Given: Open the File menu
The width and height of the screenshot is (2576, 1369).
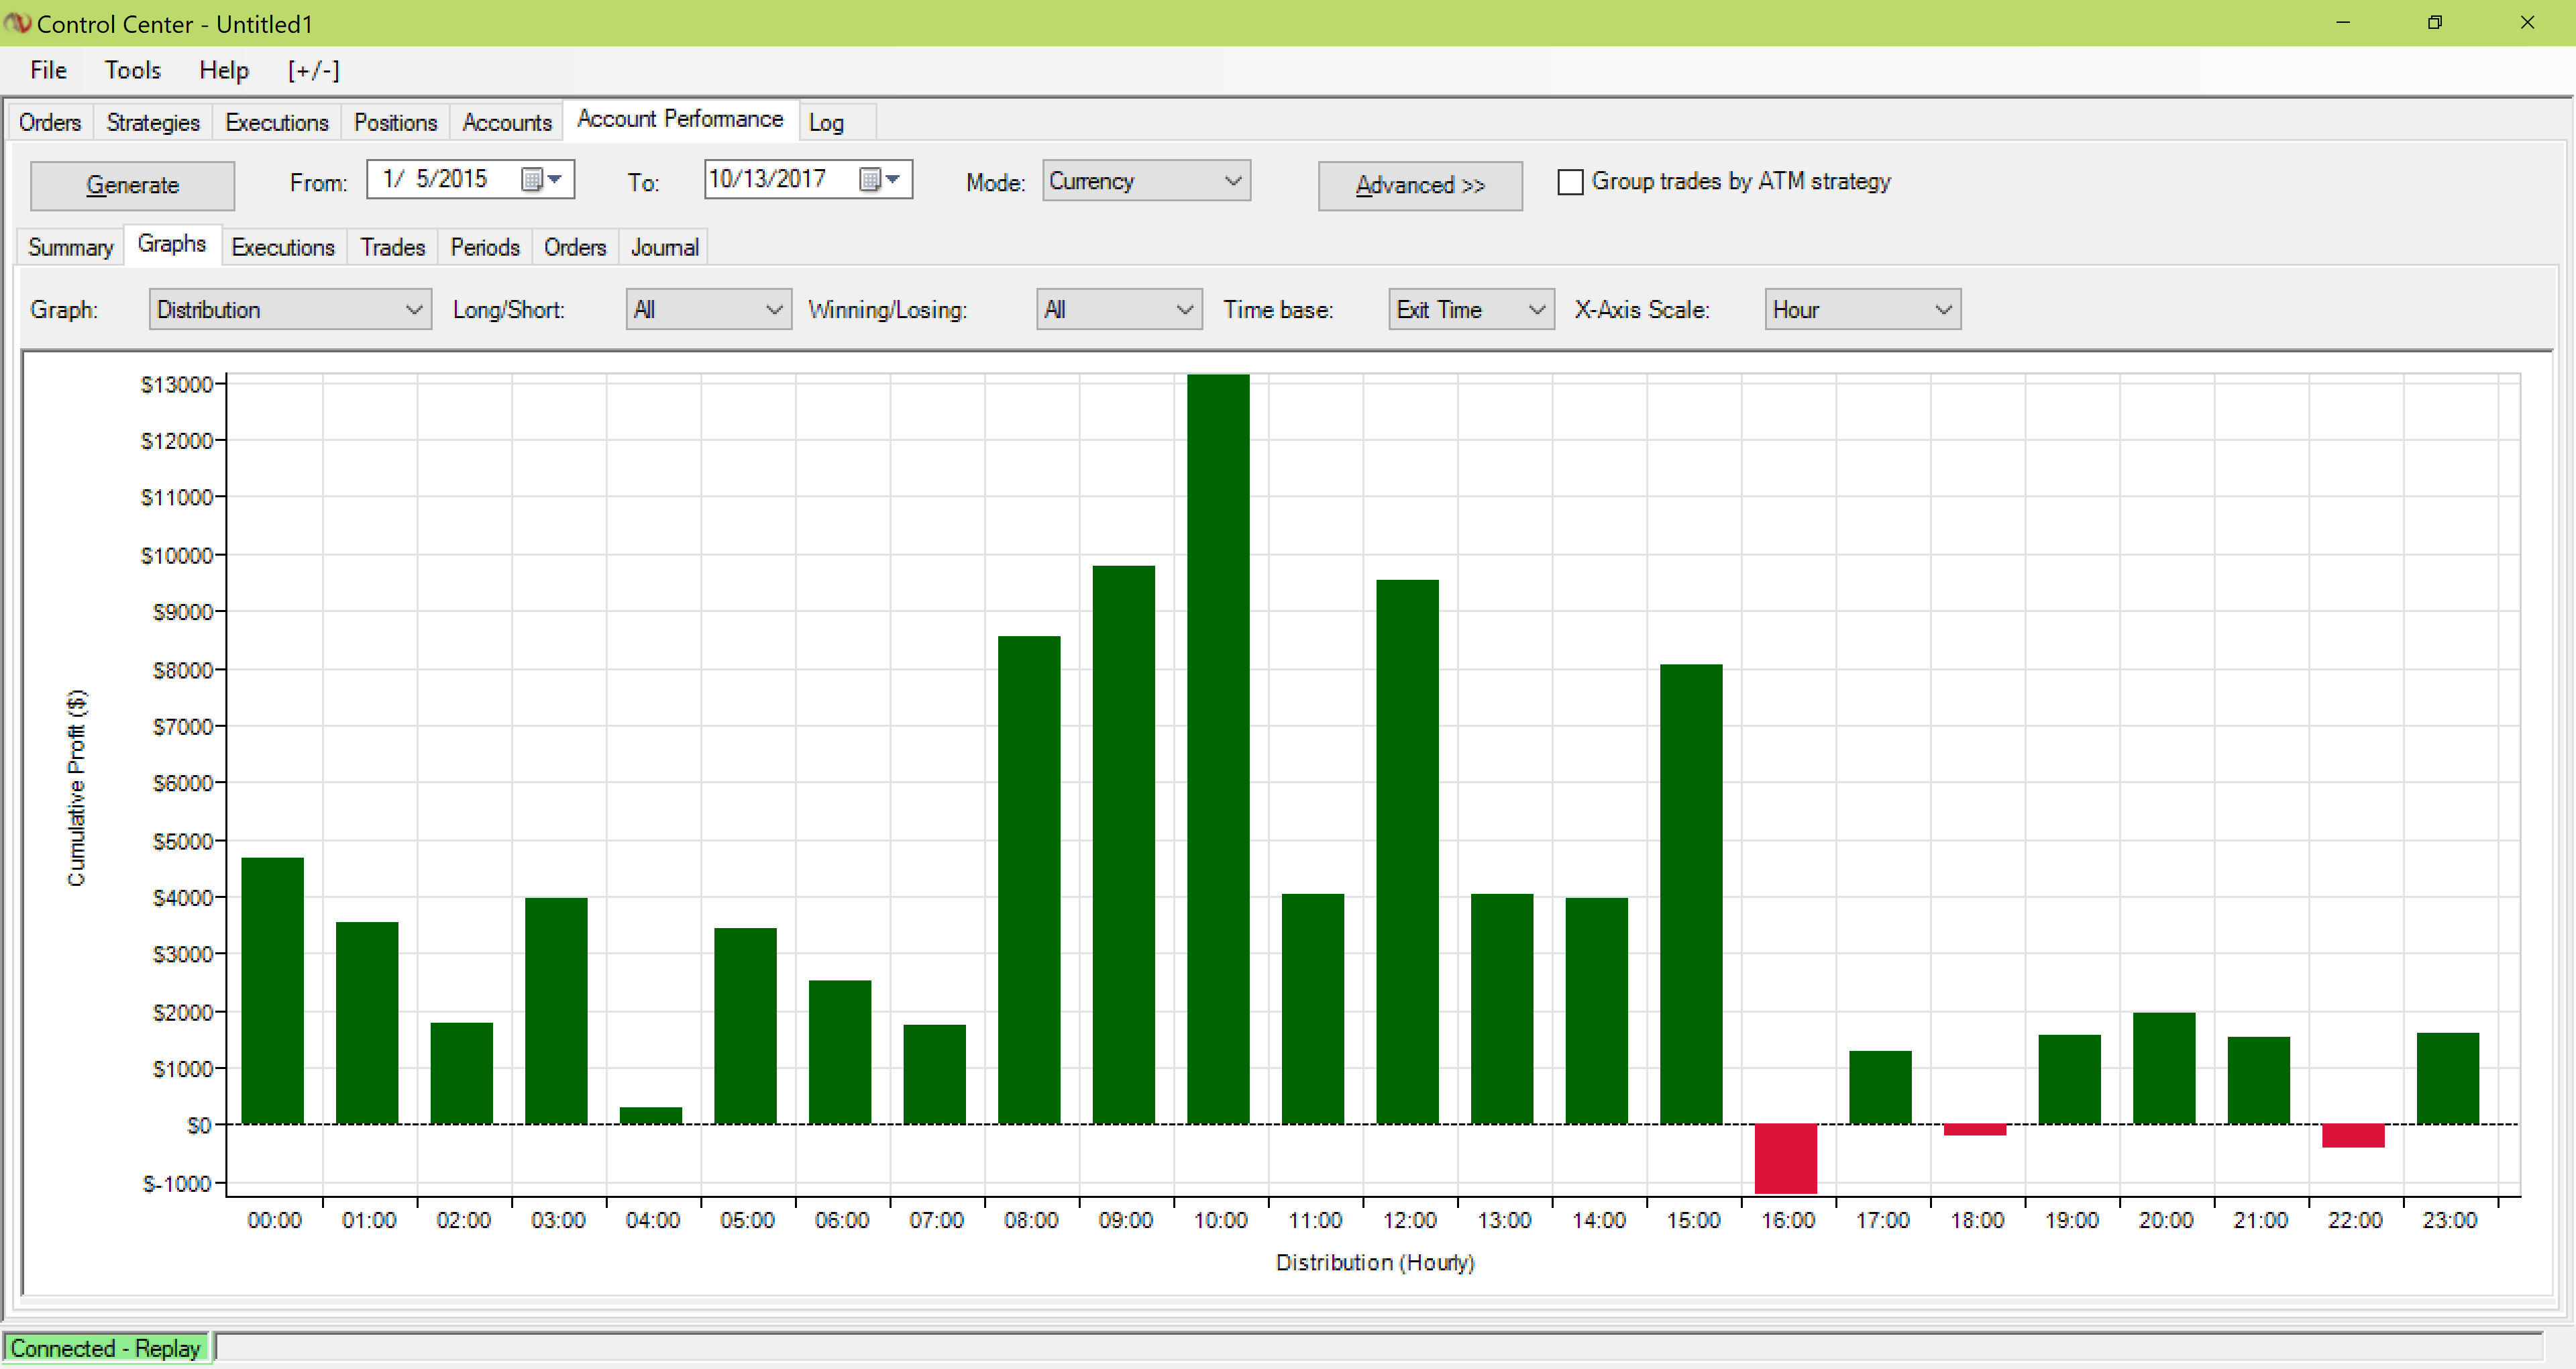Looking at the screenshot, I should (48, 70).
